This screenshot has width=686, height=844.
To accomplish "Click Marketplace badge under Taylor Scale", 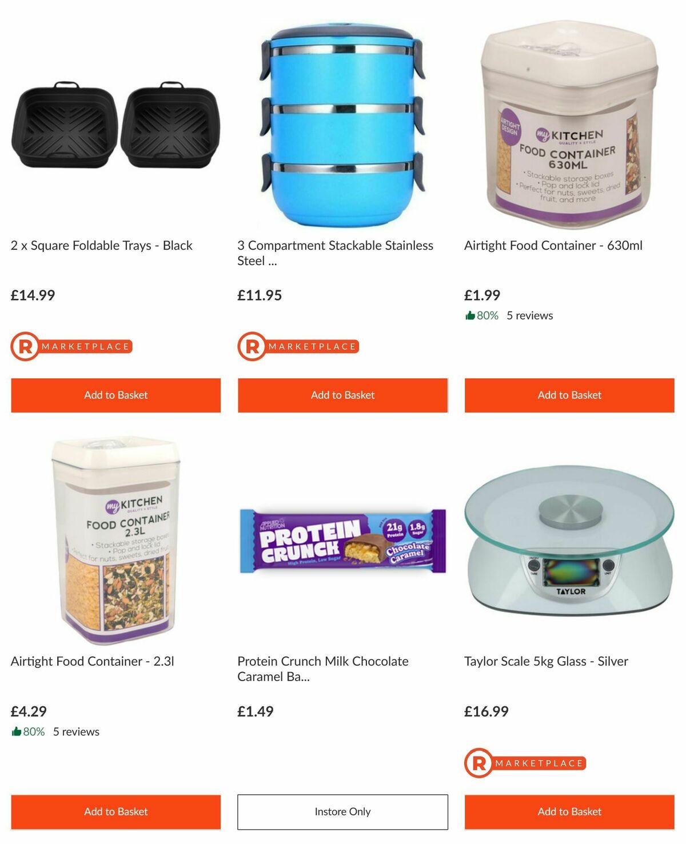I will pos(525,763).
